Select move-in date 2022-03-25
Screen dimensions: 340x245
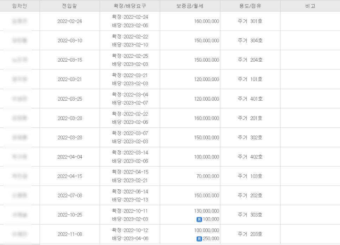coord(70,99)
